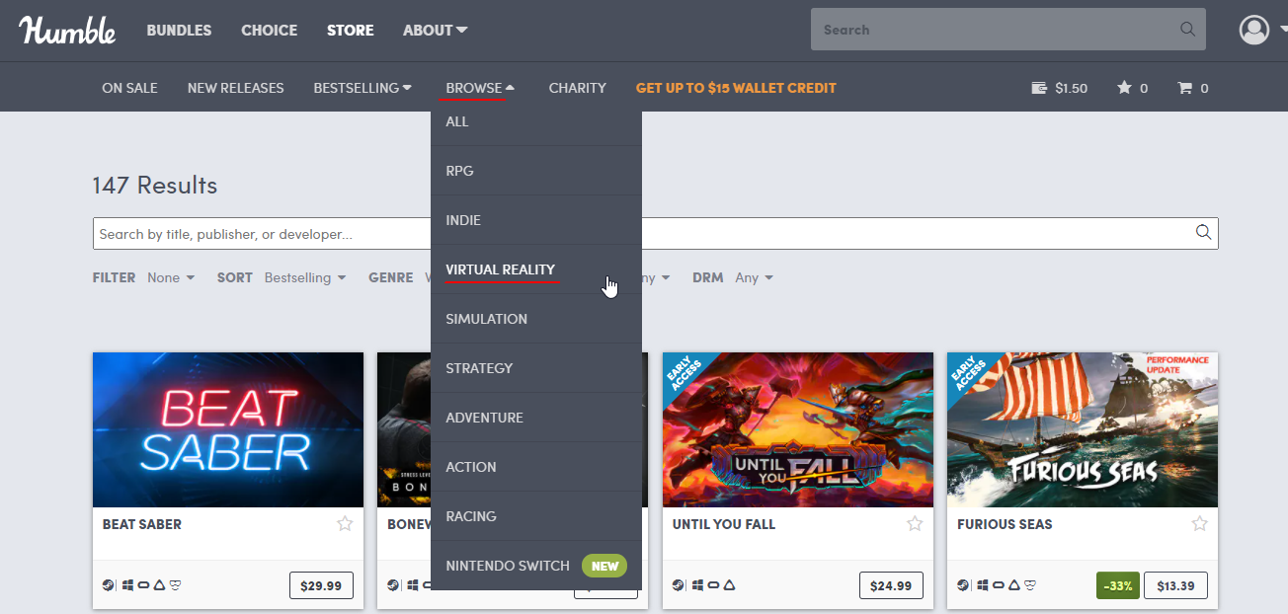Click the Windows icon on the Until You Fall card
This screenshot has height=614, width=1288.
click(x=697, y=585)
